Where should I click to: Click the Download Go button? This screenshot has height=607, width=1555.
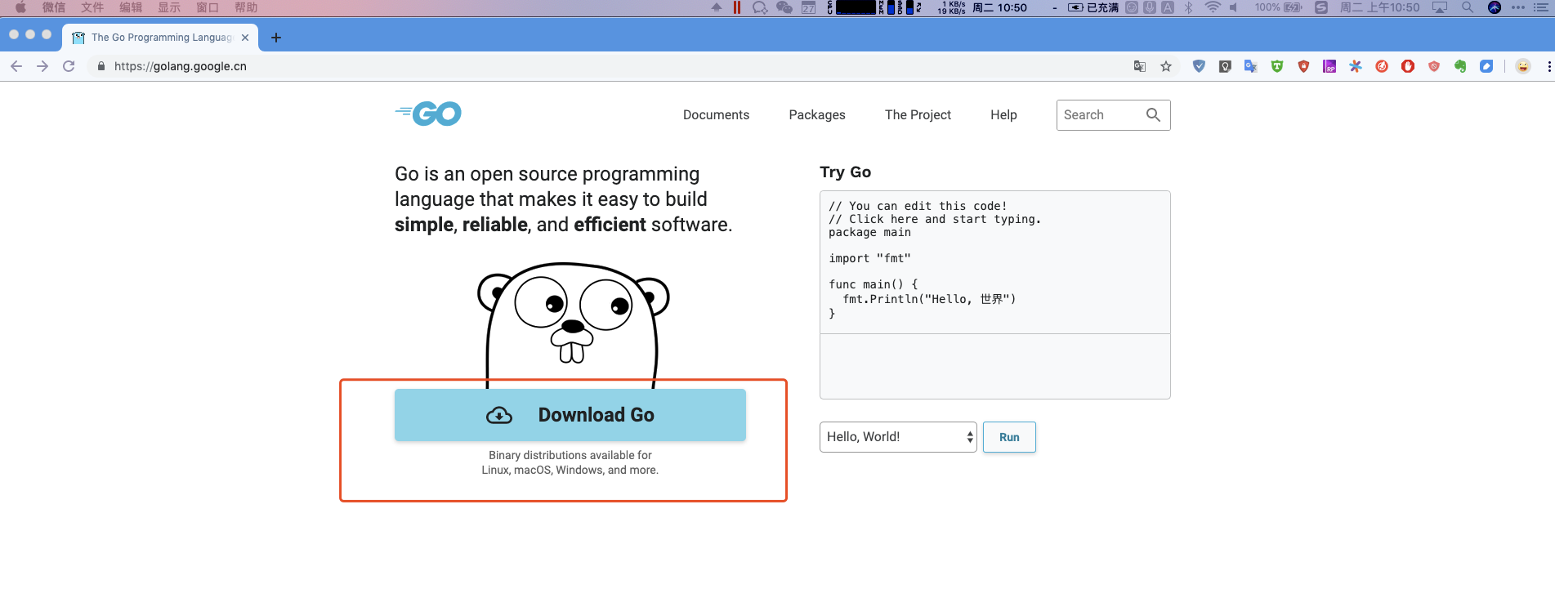(570, 415)
